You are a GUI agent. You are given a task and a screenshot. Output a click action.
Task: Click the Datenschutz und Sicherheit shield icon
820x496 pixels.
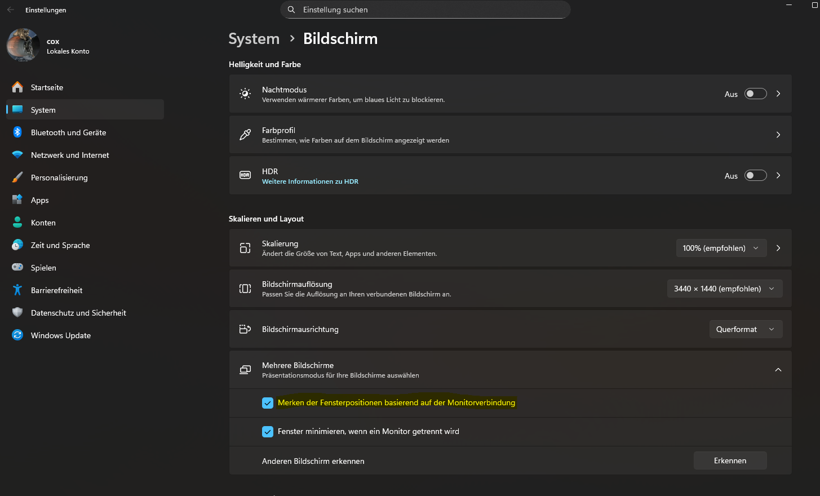coord(17,313)
